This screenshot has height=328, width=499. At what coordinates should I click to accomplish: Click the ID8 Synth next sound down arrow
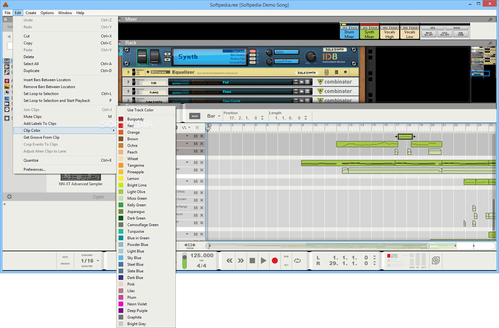[x=168, y=59]
